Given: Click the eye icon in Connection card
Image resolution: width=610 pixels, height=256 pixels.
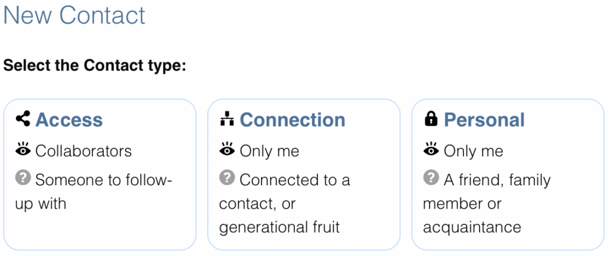Looking at the screenshot, I should (227, 149).
